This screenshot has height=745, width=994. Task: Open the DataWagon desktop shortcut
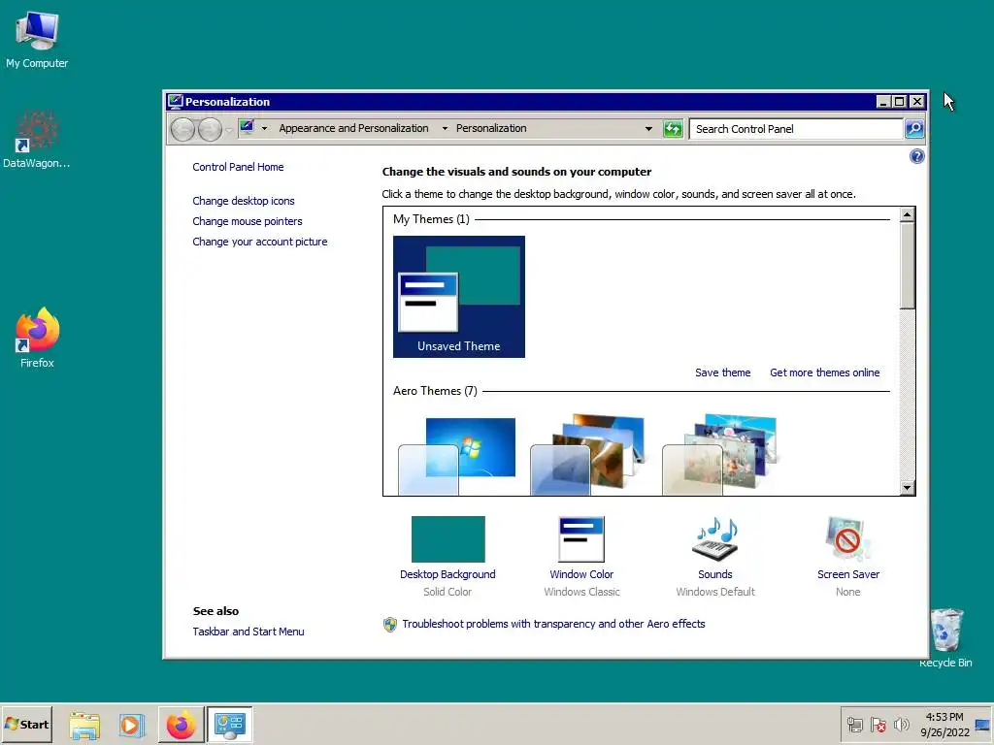pos(37,140)
